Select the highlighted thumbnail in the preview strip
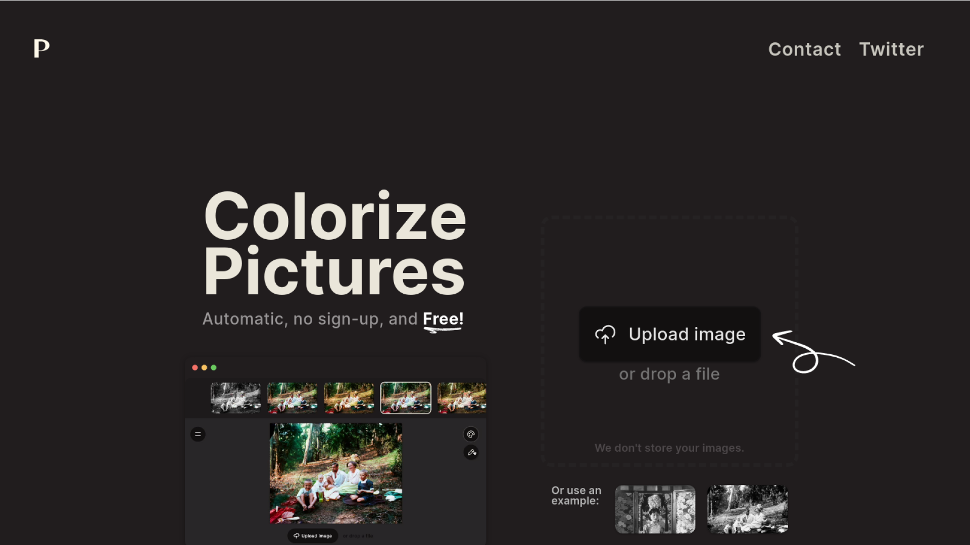The height and width of the screenshot is (545, 970). pos(406,398)
